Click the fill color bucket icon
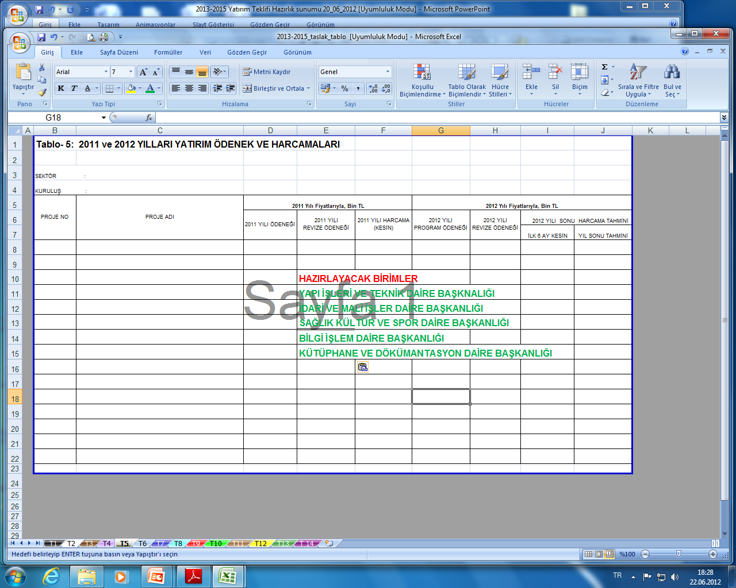736x588 pixels. 131,88
